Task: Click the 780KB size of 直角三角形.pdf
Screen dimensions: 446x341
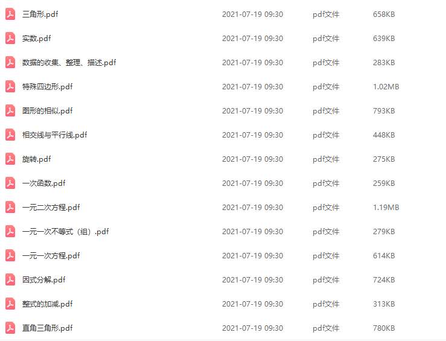Action: point(384,328)
